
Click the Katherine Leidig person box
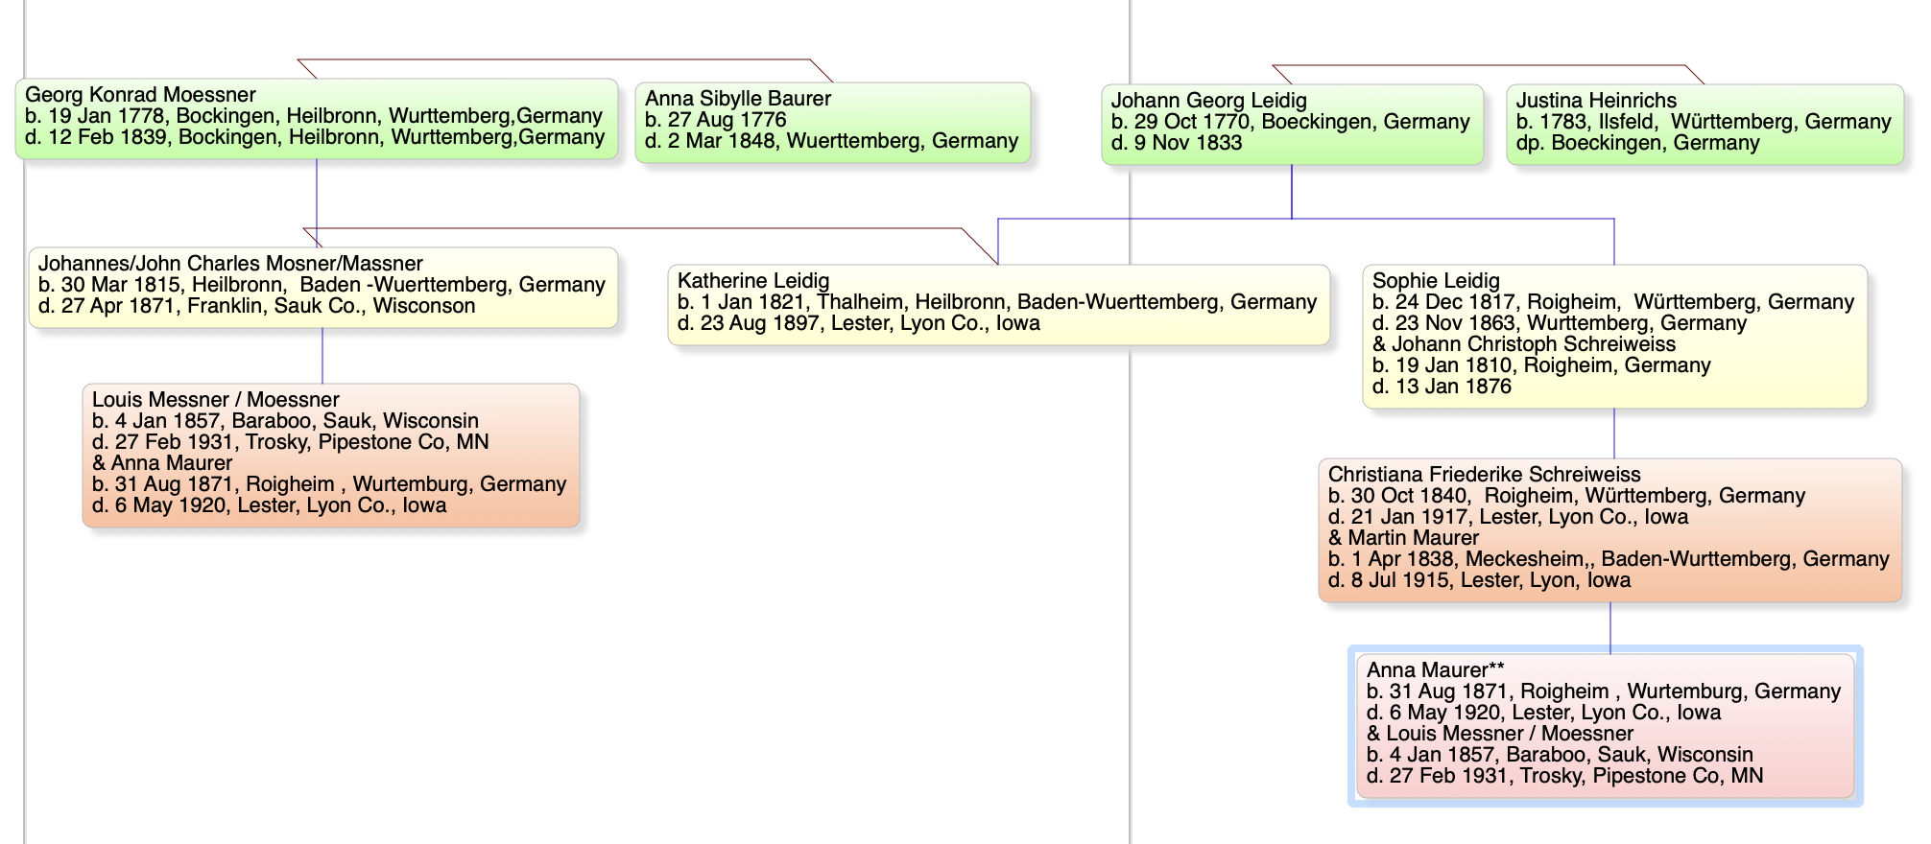coord(998,303)
